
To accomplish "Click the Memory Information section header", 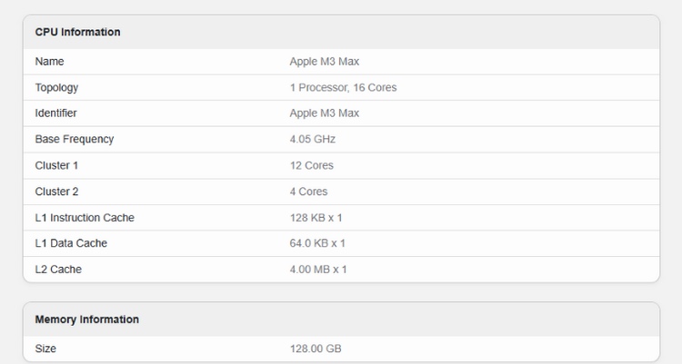I will point(86,320).
